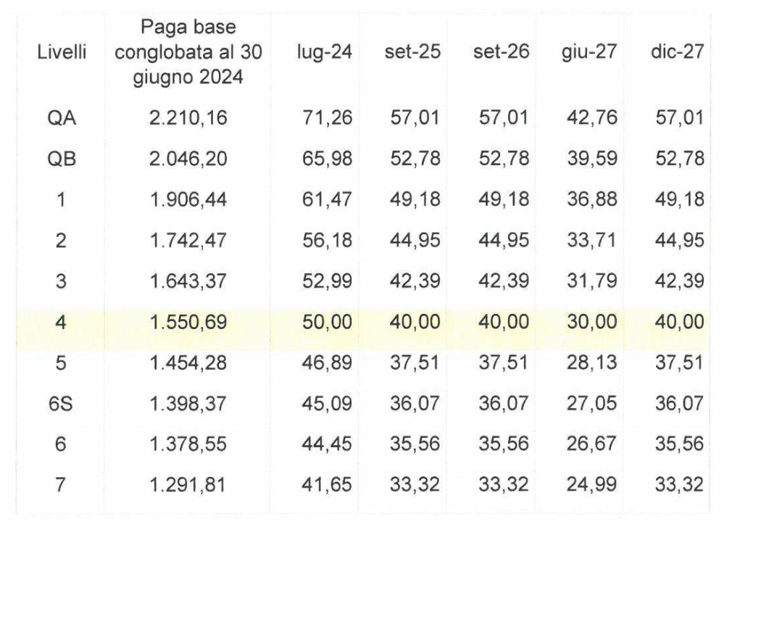Click the giu-27 column header
This screenshot has height=627, width=769.
tap(589, 51)
